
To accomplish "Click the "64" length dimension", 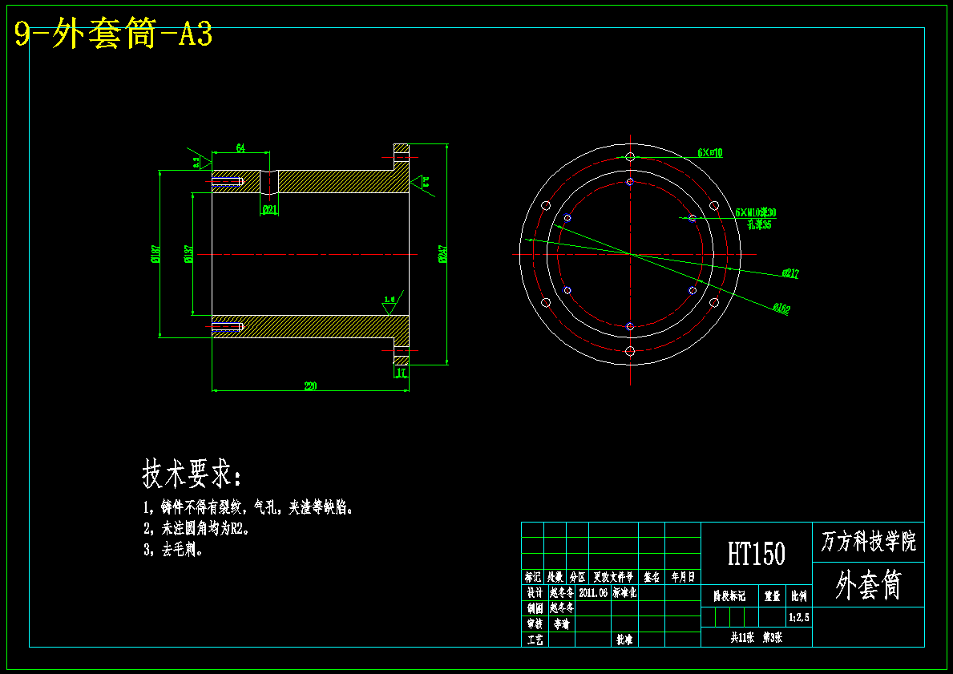I will pyautogui.click(x=240, y=148).
